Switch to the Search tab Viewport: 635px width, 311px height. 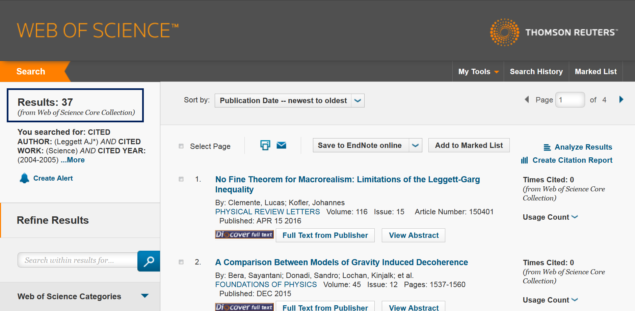pyautogui.click(x=31, y=71)
